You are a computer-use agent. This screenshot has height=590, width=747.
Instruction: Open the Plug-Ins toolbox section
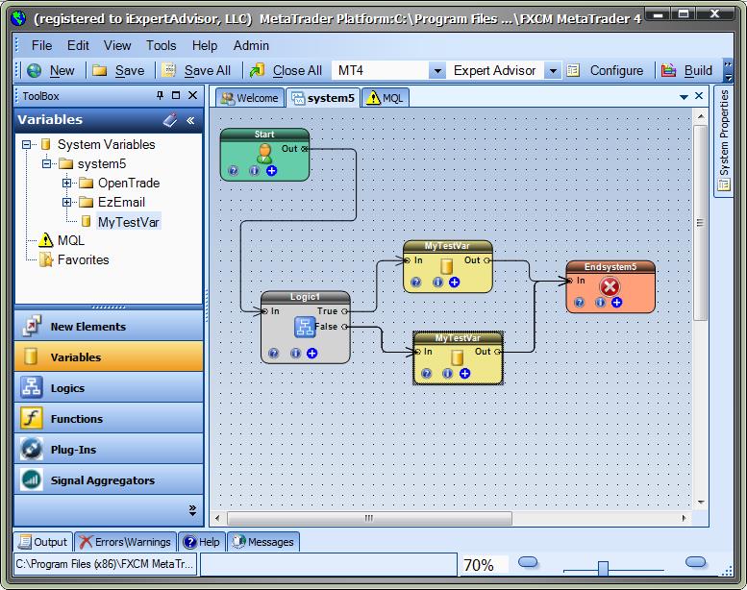click(x=109, y=449)
